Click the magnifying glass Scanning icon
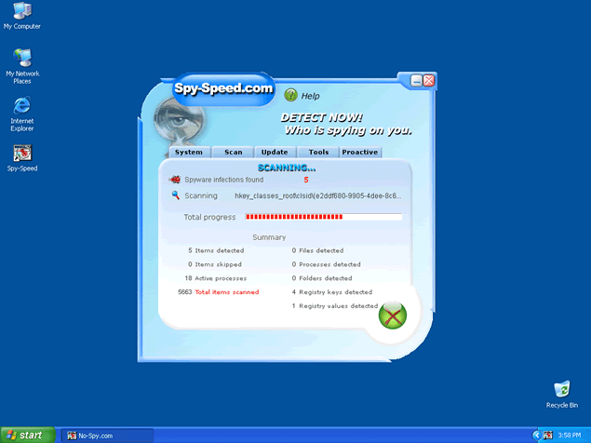Screen dimensions: 591x443 [175, 195]
